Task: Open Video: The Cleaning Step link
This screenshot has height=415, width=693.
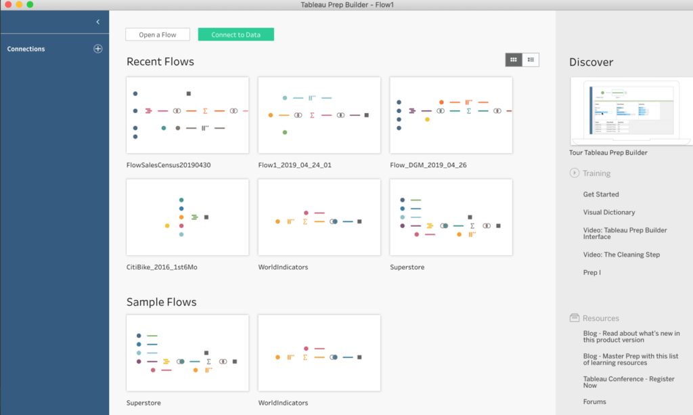Action: tap(621, 255)
